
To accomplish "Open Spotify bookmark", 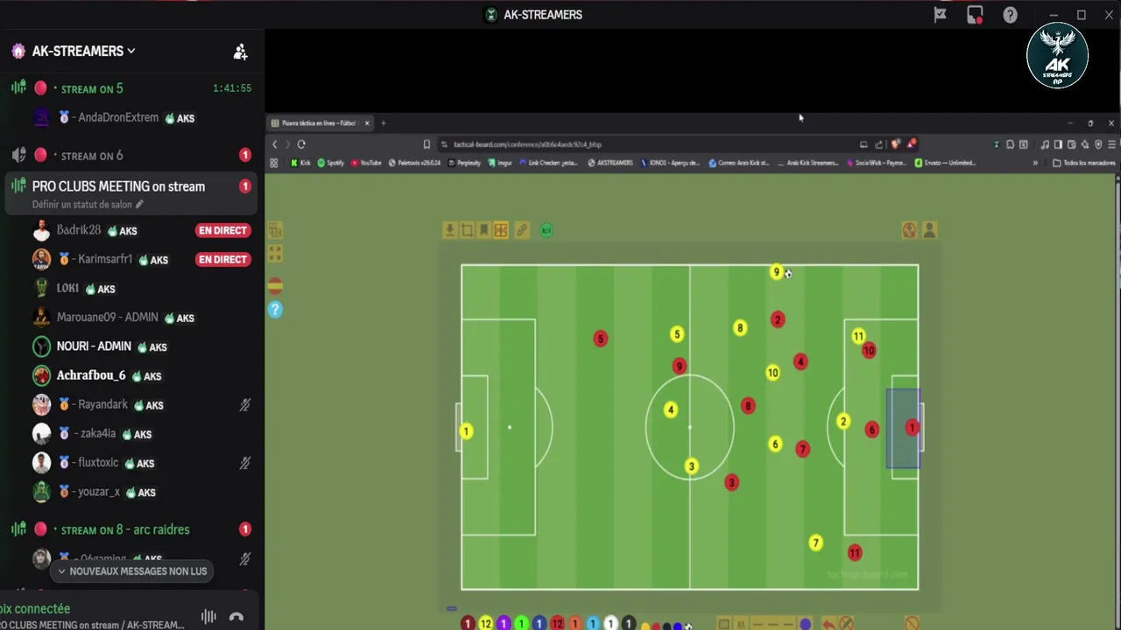I will [x=331, y=163].
